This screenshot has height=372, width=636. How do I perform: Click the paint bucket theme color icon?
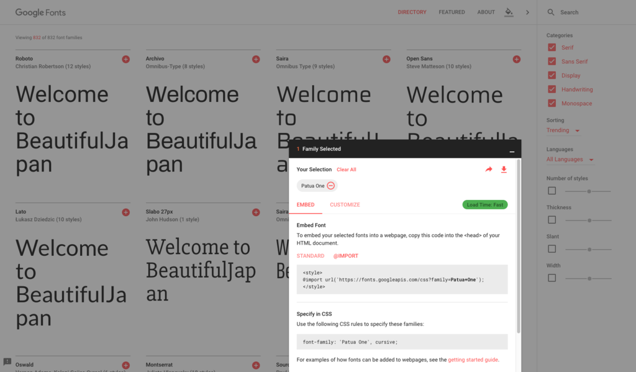click(x=509, y=12)
